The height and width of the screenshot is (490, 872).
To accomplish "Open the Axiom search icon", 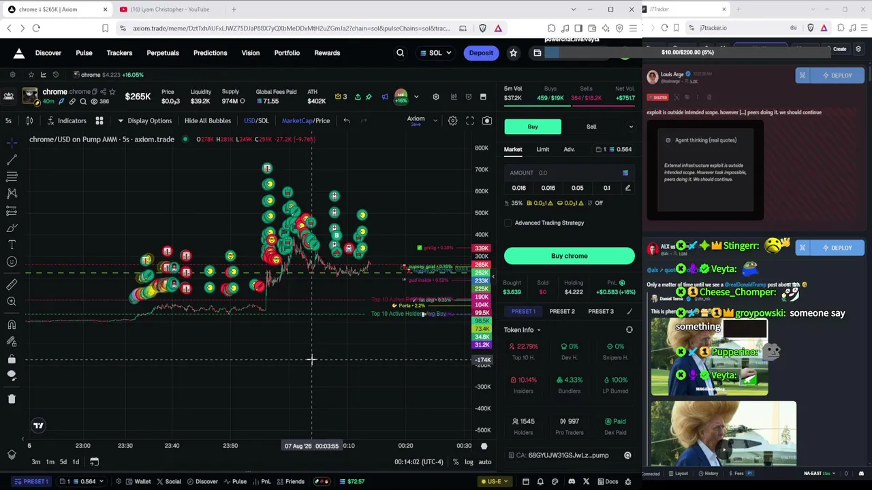I will pos(401,53).
